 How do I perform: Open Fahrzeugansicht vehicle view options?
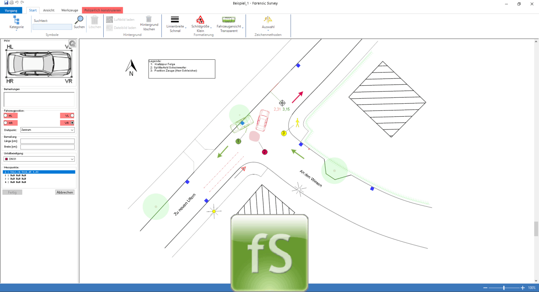229,22
